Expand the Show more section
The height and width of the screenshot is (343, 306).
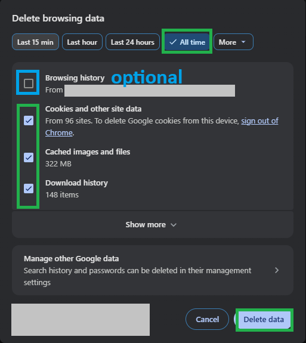pyautogui.click(x=153, y=225)
